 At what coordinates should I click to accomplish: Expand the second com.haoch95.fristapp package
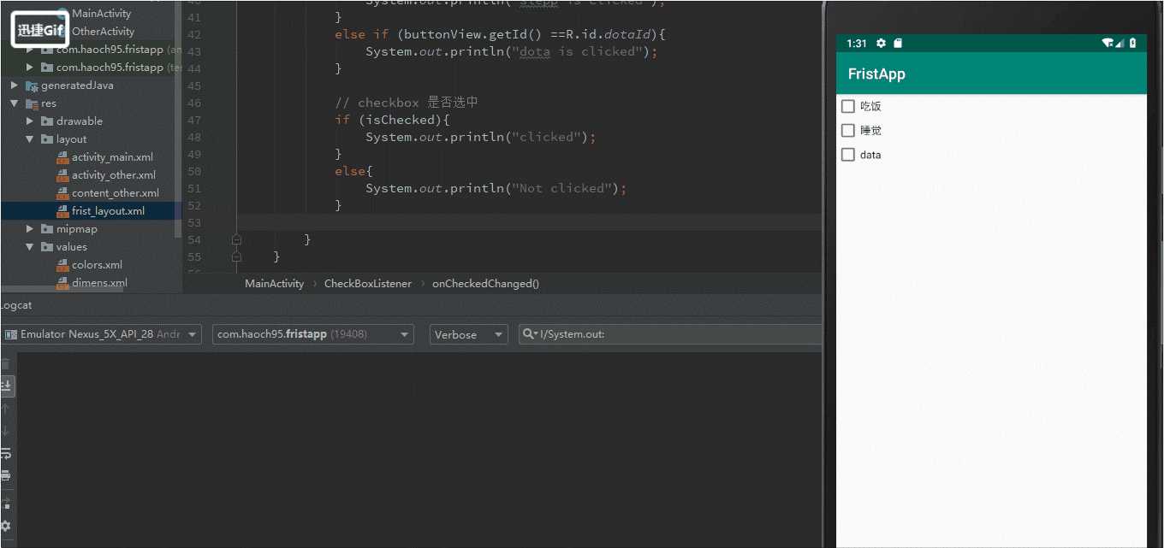[x=30, y=68]
